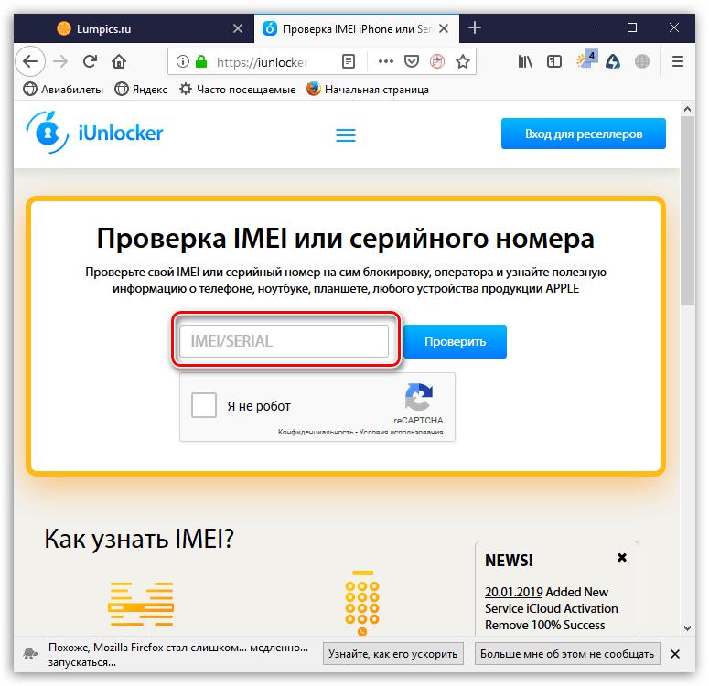Open page actions three-dot menu
The image size is (709, 686).
point(386,61)
